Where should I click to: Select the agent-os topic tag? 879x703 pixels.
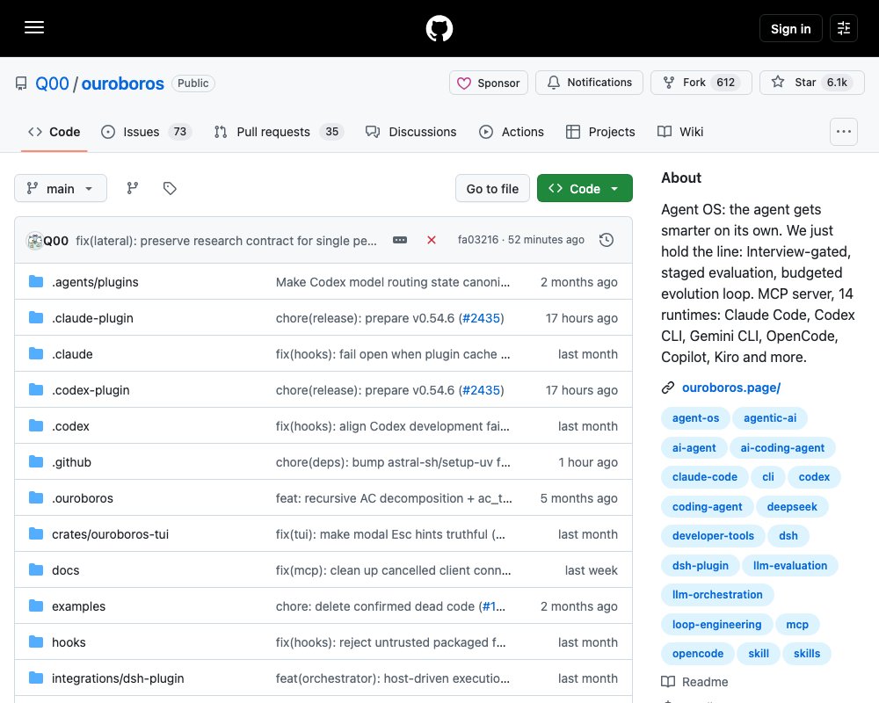click(695, 417)
